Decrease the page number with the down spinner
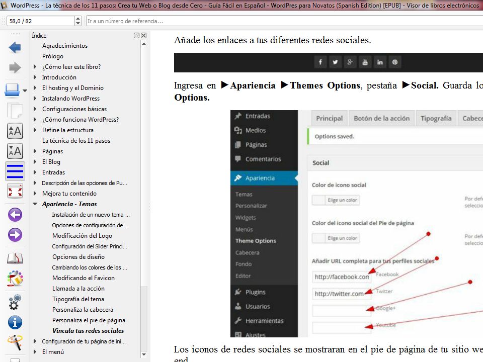The width and height of the screenshot is (483, 362). click(78, 24)
